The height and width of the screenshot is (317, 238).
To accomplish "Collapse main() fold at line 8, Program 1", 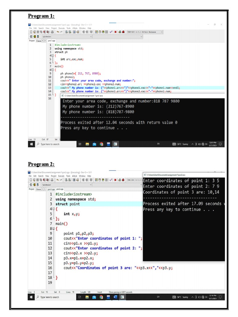I will click(53, 70).
